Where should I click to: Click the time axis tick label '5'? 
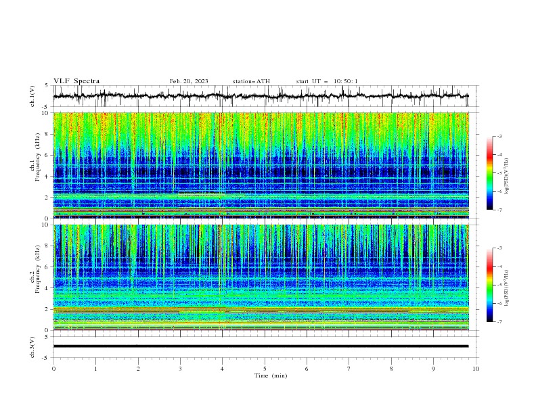pyautogui.click(x=265, y=369)
